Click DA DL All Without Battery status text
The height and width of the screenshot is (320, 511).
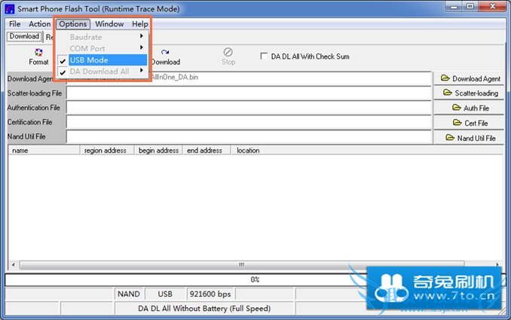coord(204,308)
